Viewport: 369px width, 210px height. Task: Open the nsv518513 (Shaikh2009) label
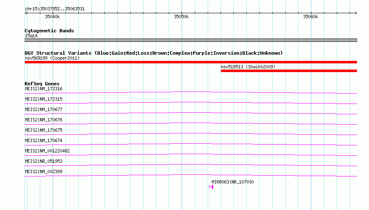point(248,67)
